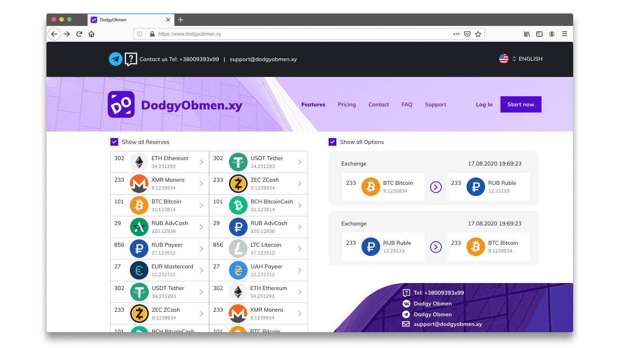Open the Contact nav item
This screenshot has height=348, width=620.
pyautogui.click(x=379, y=104)
